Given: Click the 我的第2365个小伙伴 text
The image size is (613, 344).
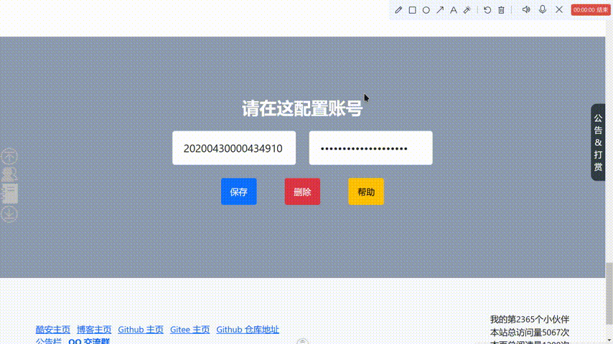Looking at the screenshot, I should [x=530, y=320].
